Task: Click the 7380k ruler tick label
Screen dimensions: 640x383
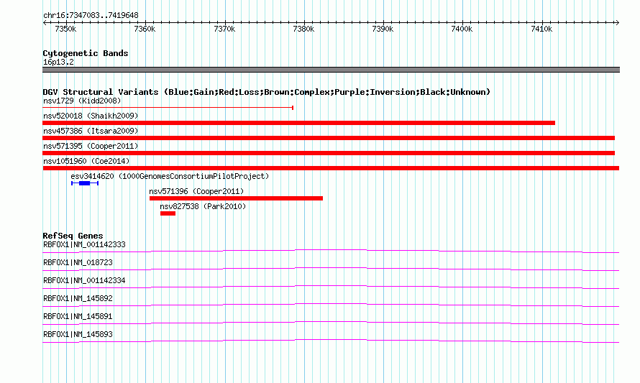Action: [x=303, y=29]
